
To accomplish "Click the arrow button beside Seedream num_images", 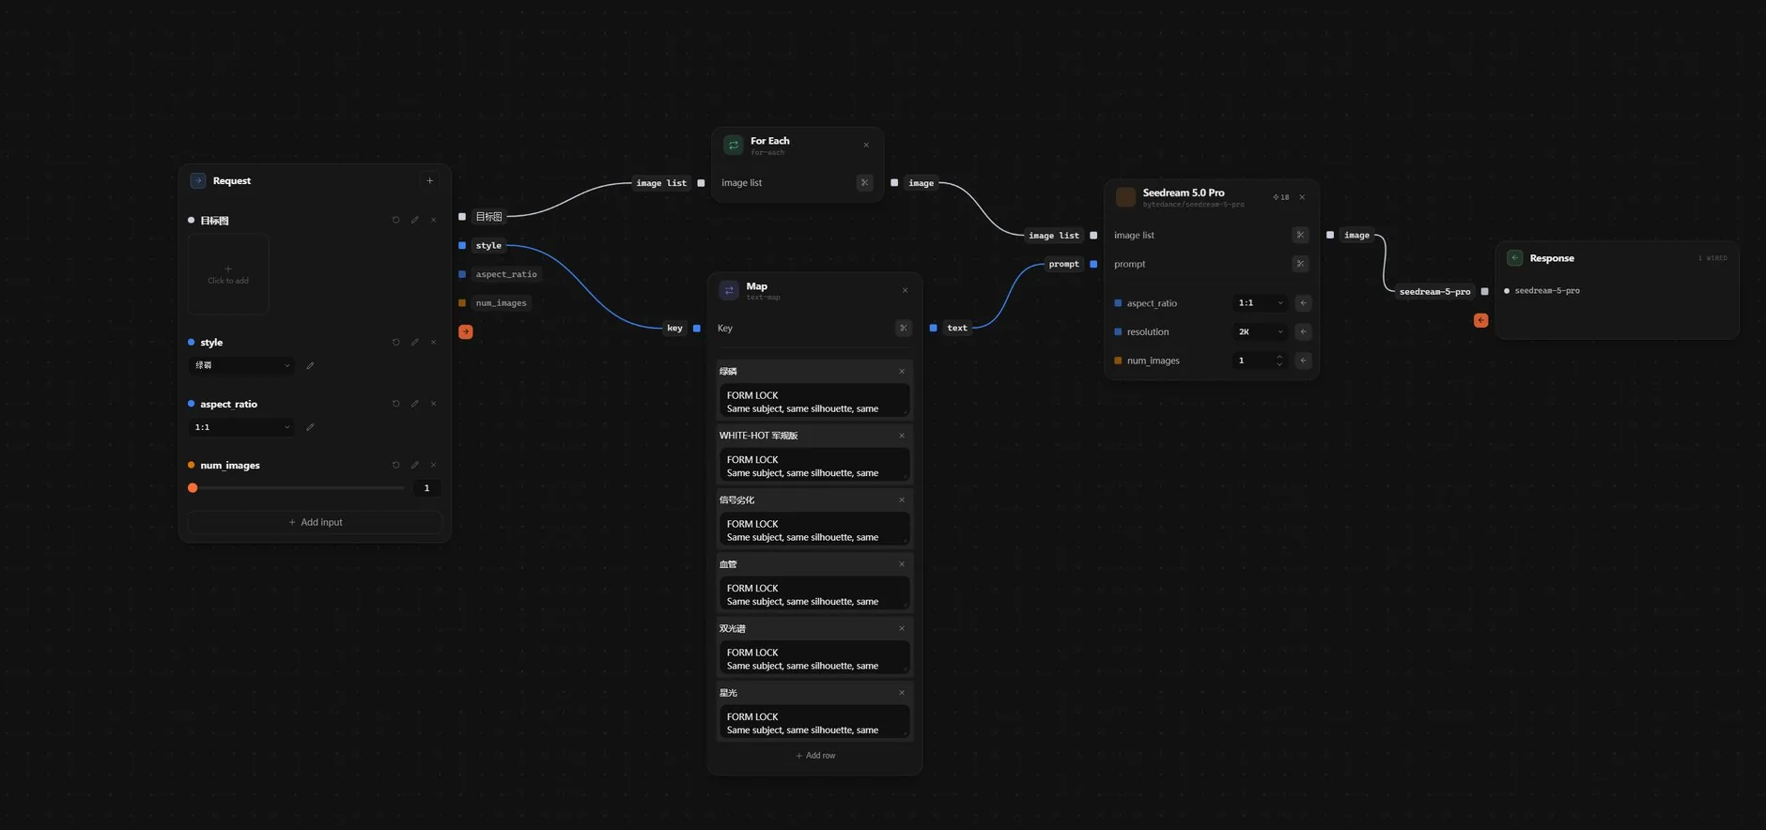I will [x=1303, y=361].
